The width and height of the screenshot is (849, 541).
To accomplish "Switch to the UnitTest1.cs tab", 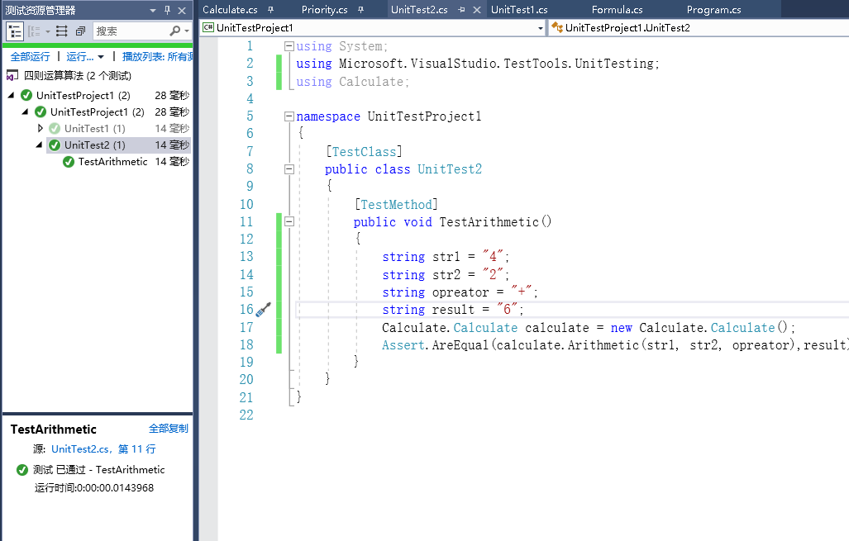I will tap(519, 10).
